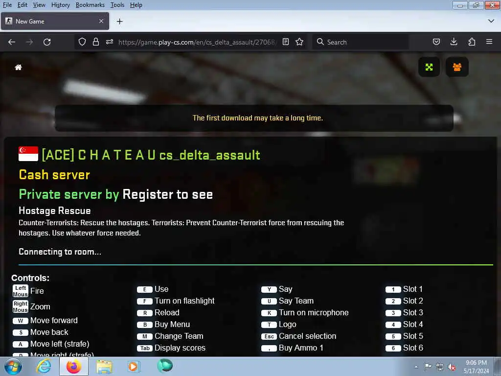Image resolution: width=501 pixels, height=376 pixels.
Task: Click the M Change Team entry
Action: [x=170, y=336]
